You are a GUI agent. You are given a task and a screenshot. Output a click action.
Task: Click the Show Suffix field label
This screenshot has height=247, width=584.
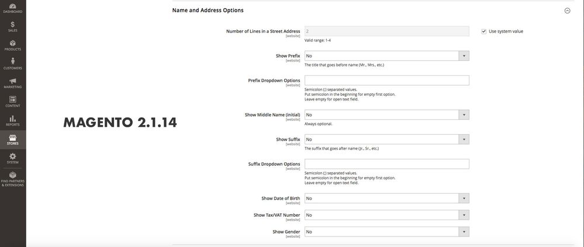coord(288,139)
